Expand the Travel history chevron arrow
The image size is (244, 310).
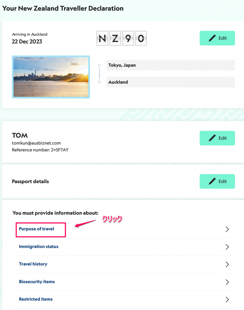tap(227, 264)
